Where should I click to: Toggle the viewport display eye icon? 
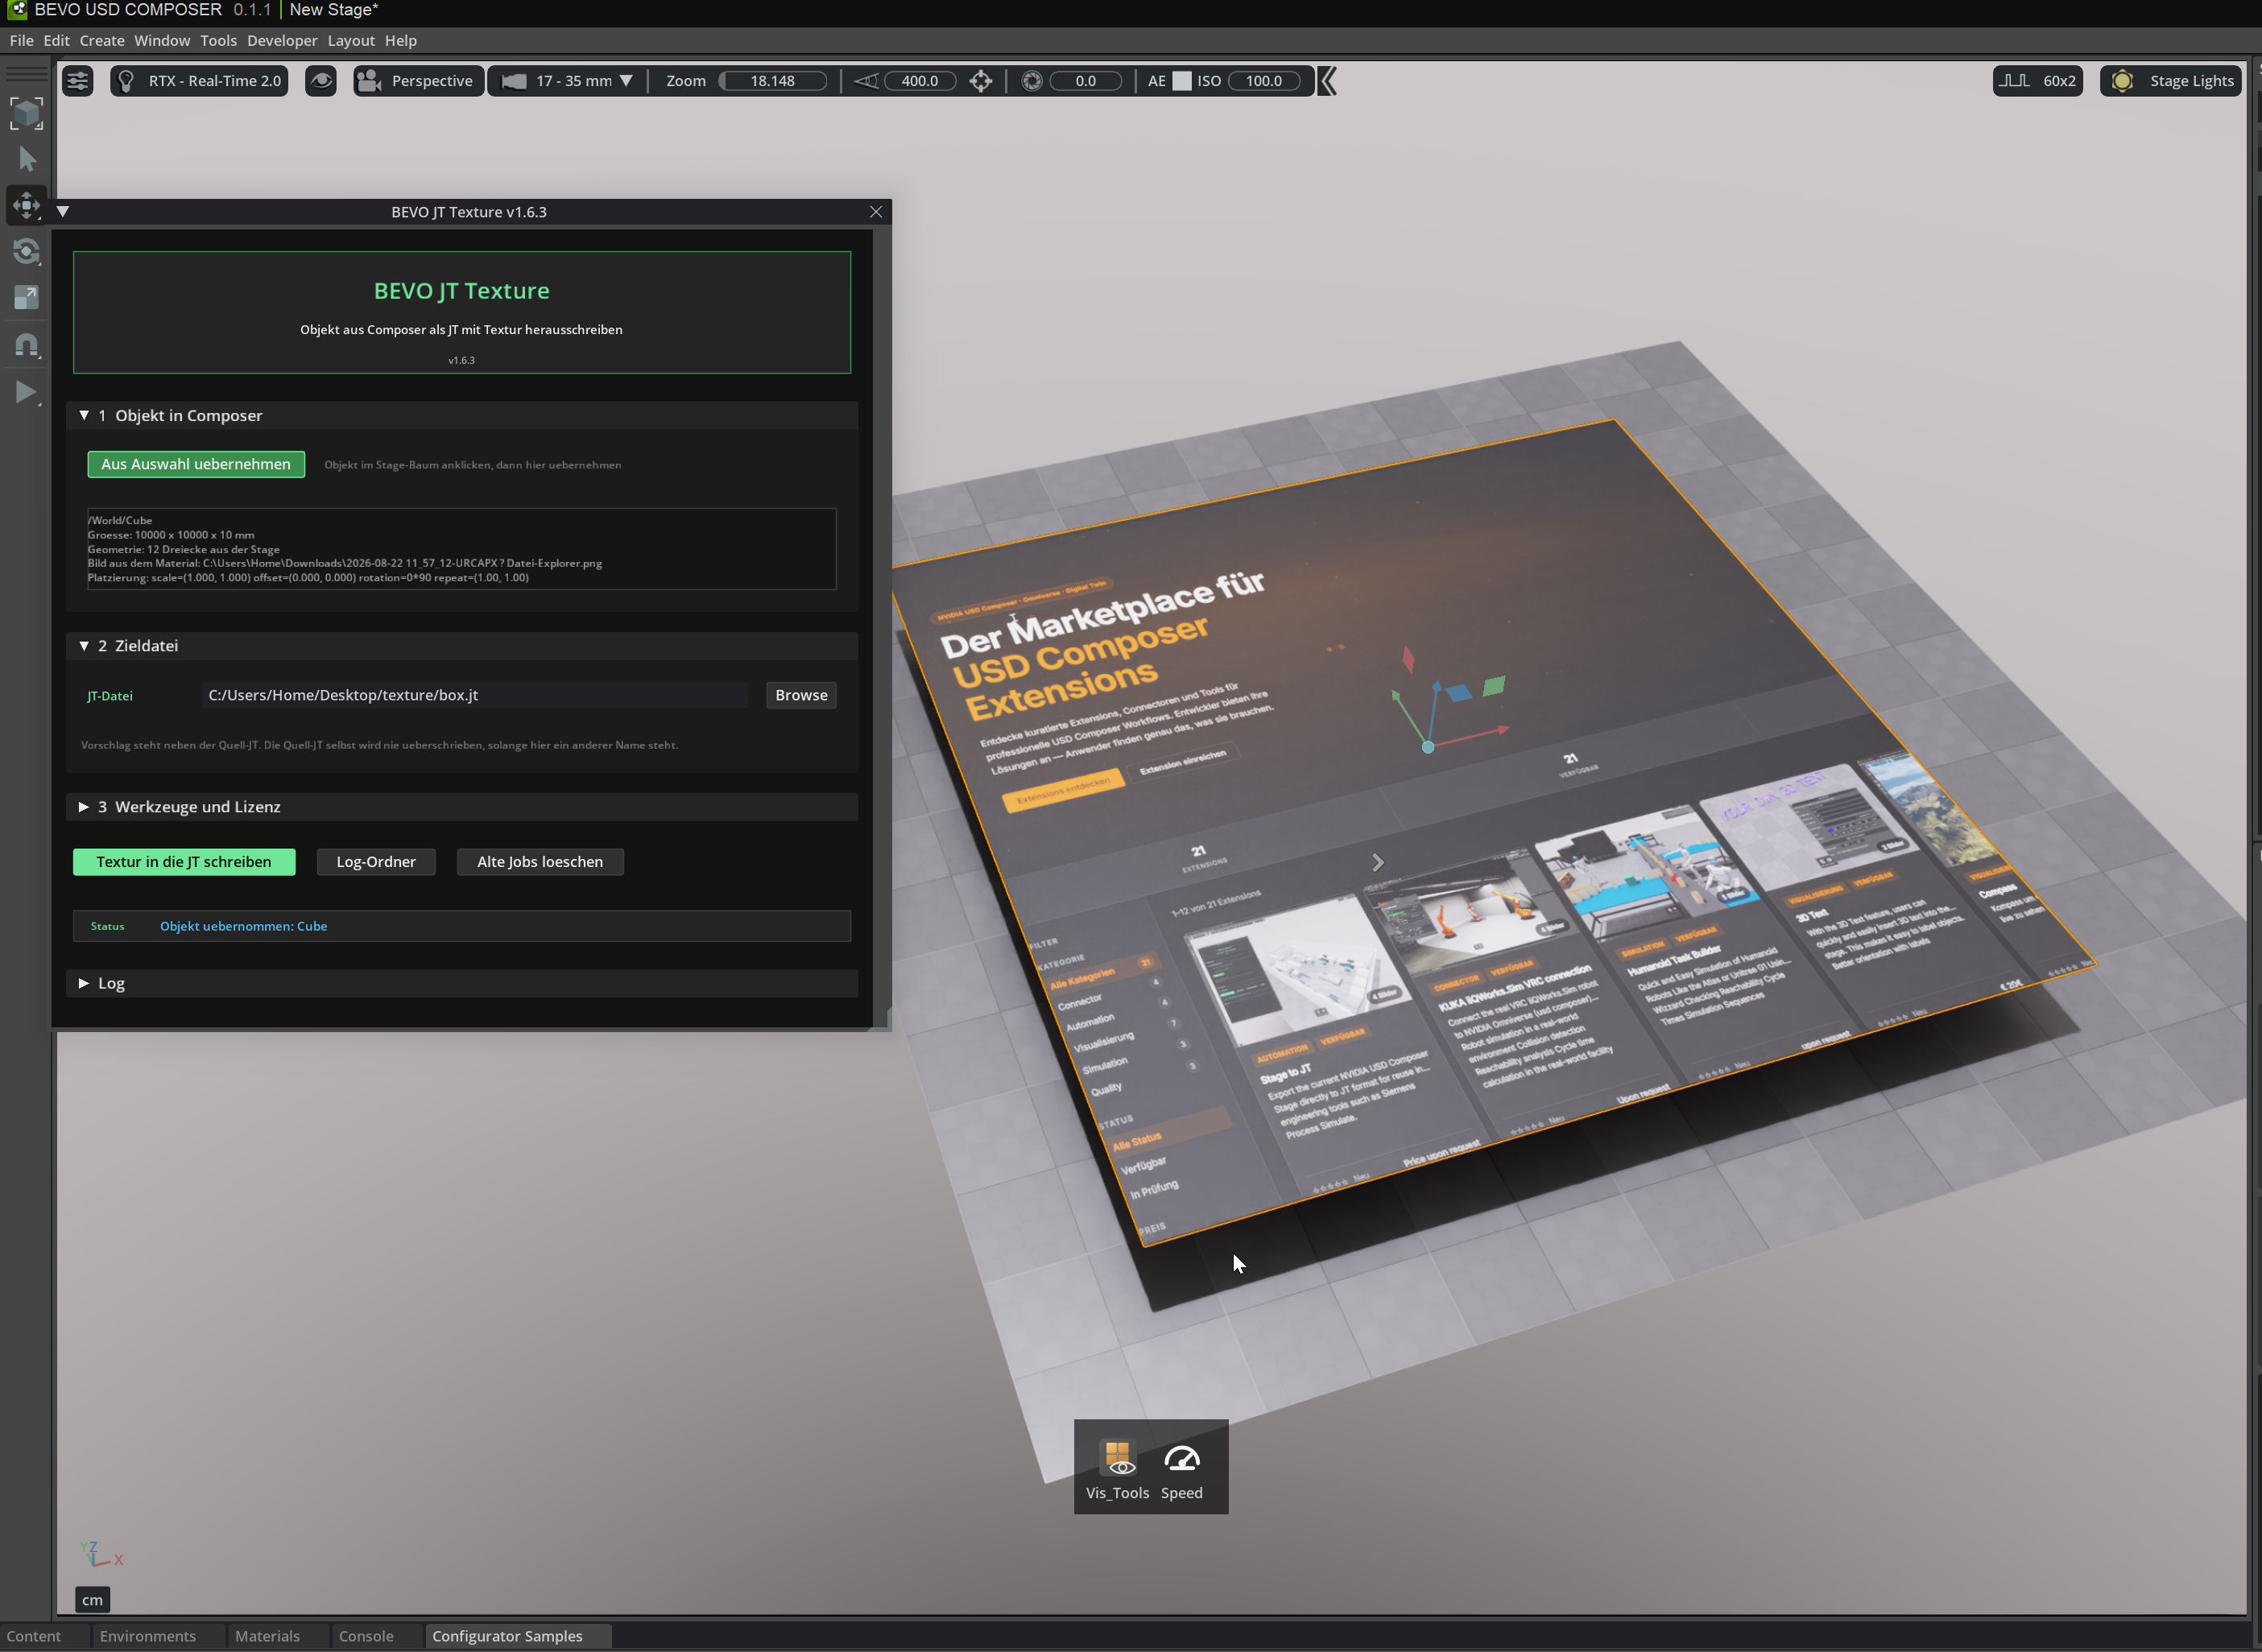click(x=321, y=81)
